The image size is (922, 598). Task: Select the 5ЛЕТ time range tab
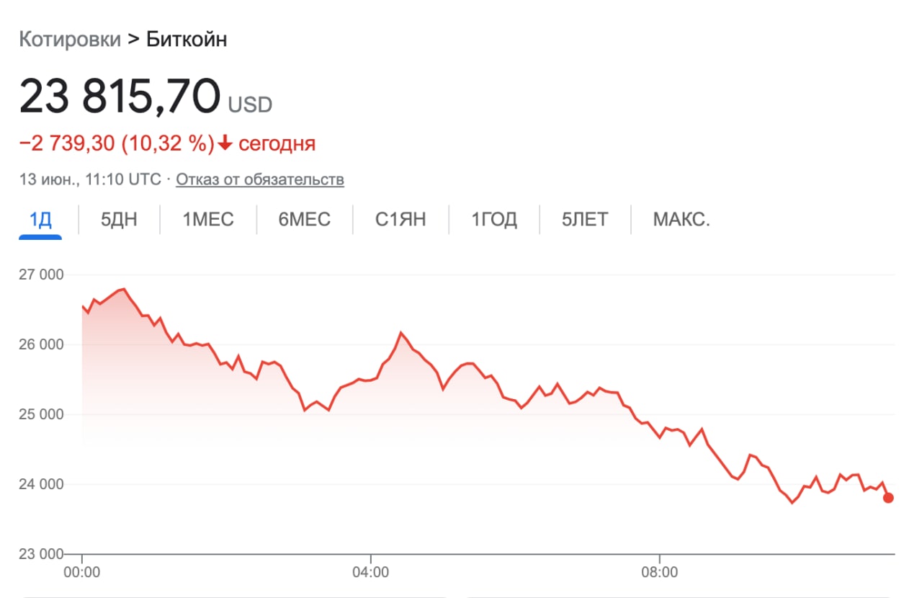(585, 219)
